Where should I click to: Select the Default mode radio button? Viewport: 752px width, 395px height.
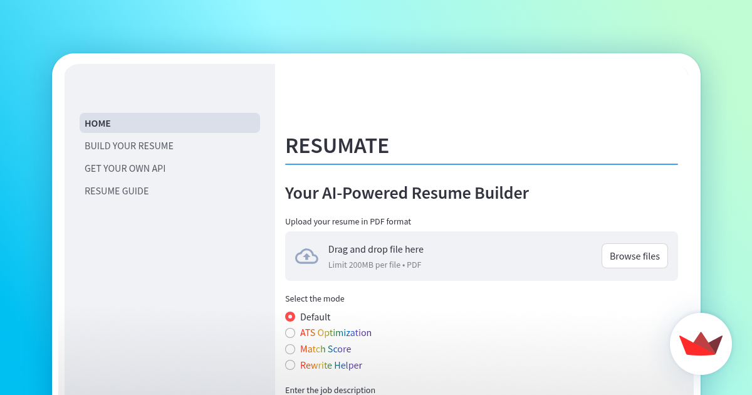click(x=290, y=317)
